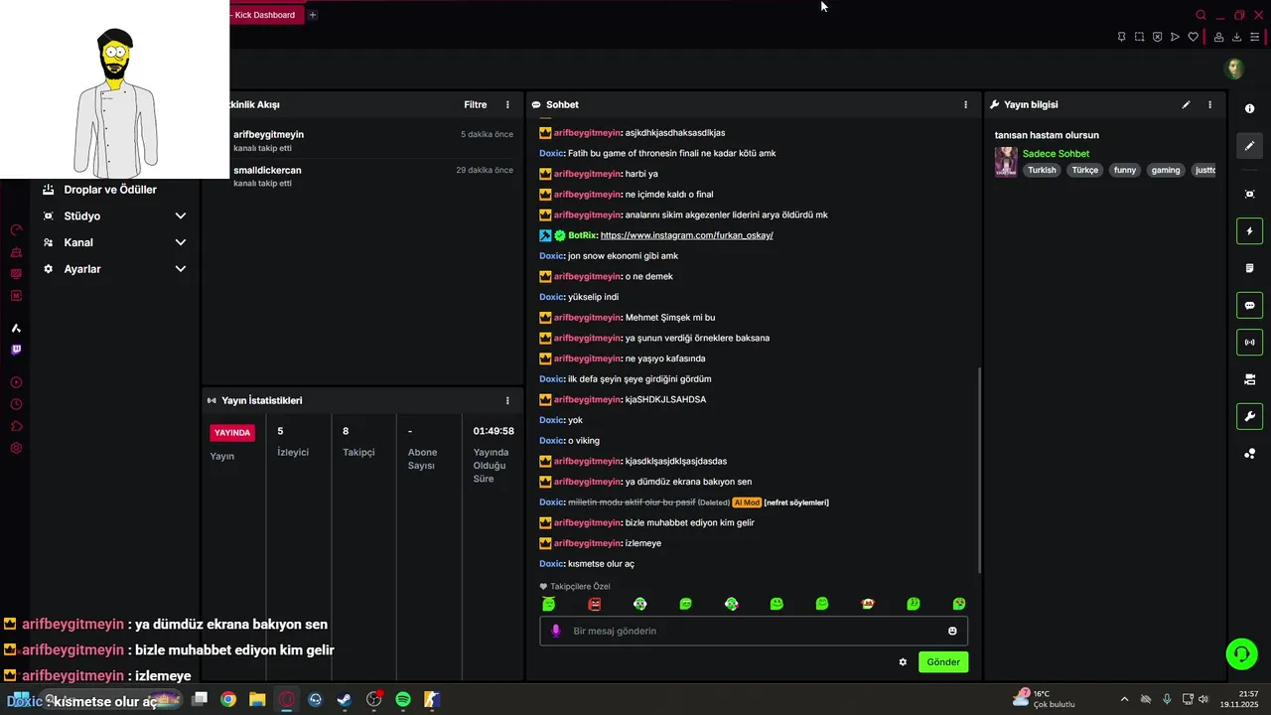Open Yayın İstatistikleri three-dot menu
Viewport: 1271px width, 715px height.
(507, 400)
